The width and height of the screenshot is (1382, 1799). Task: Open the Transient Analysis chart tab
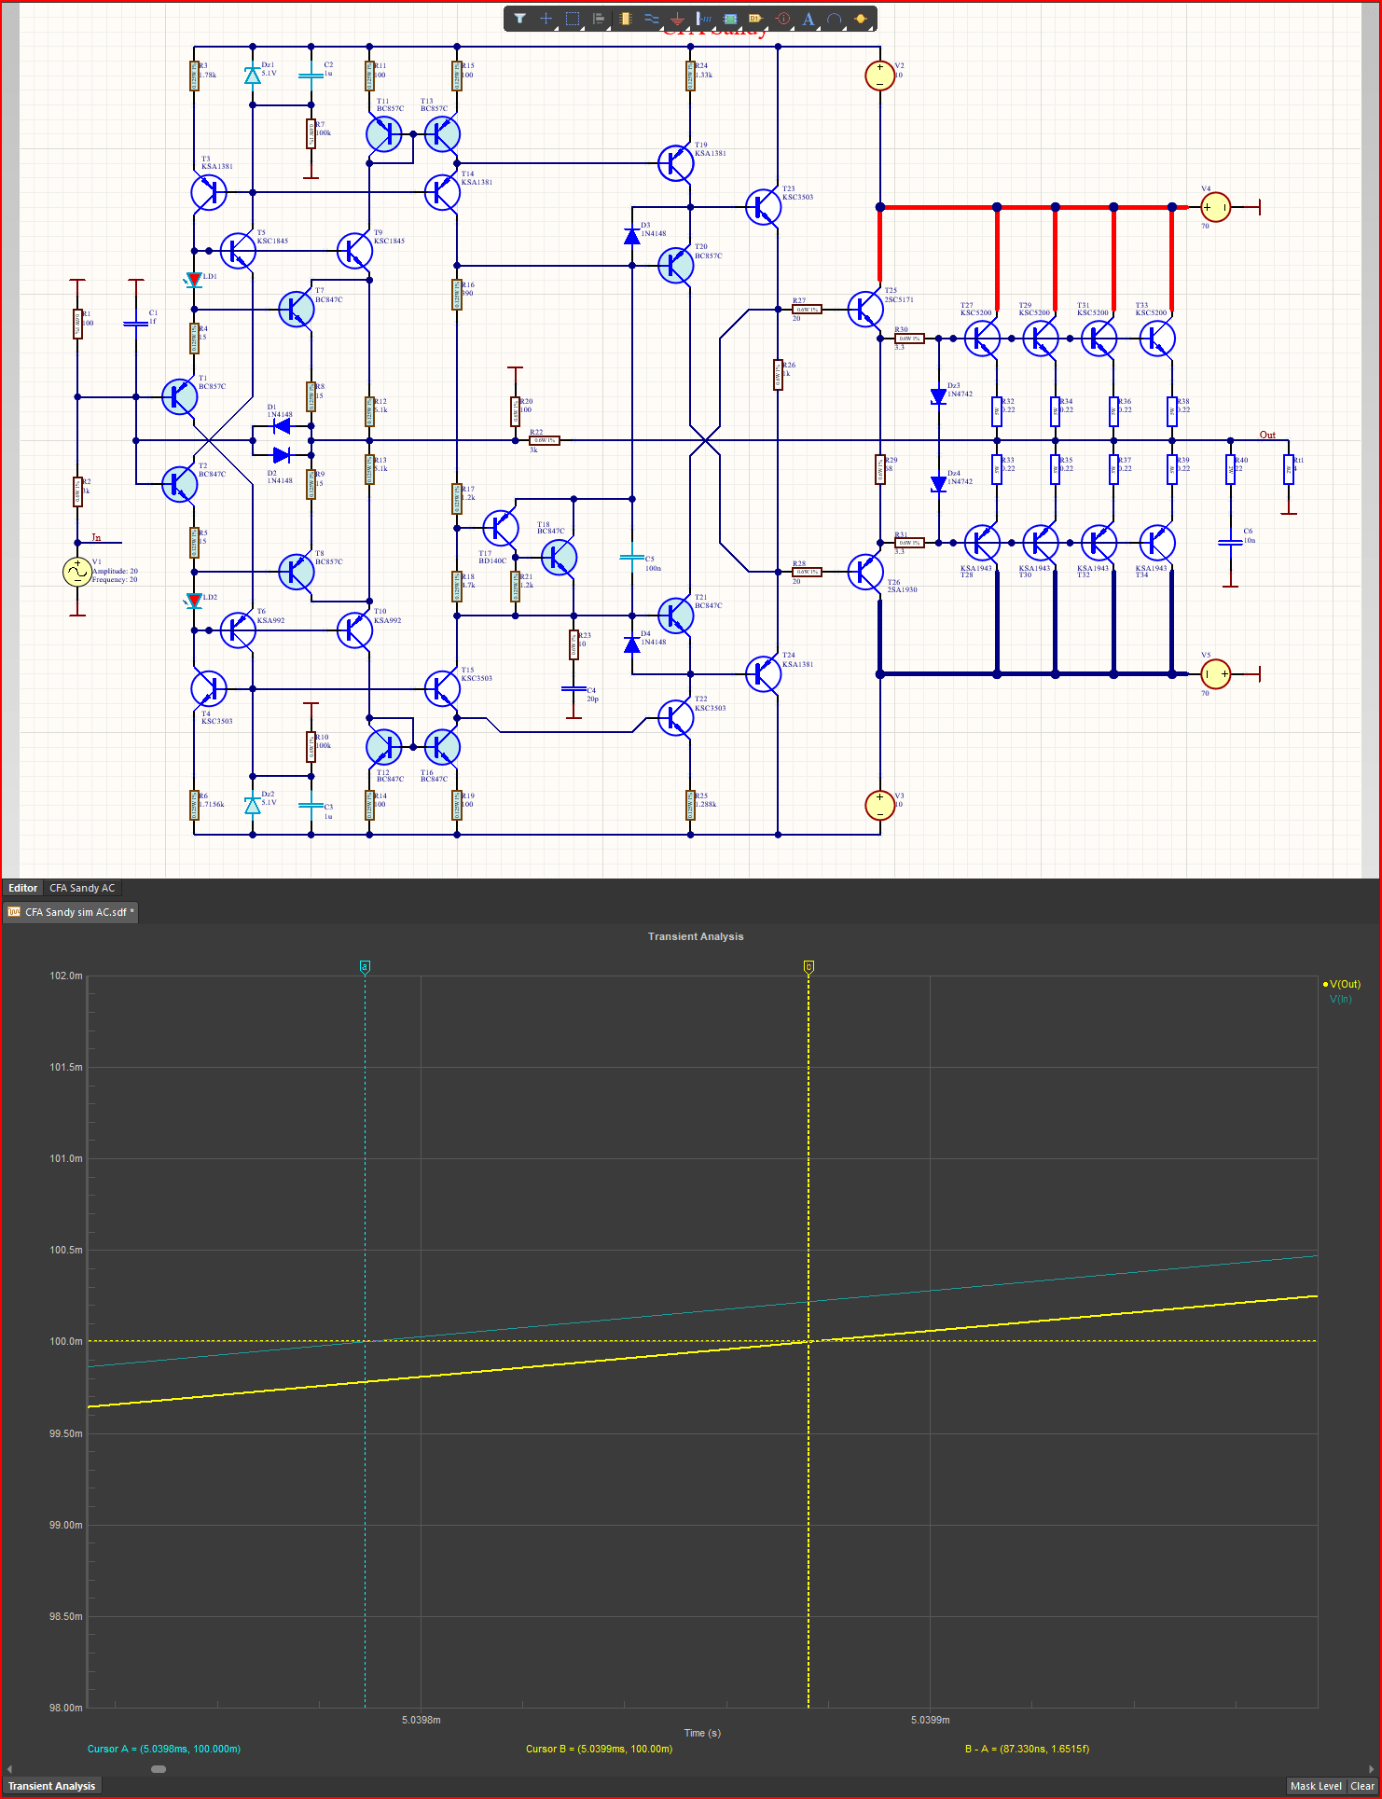(51, 1786)
